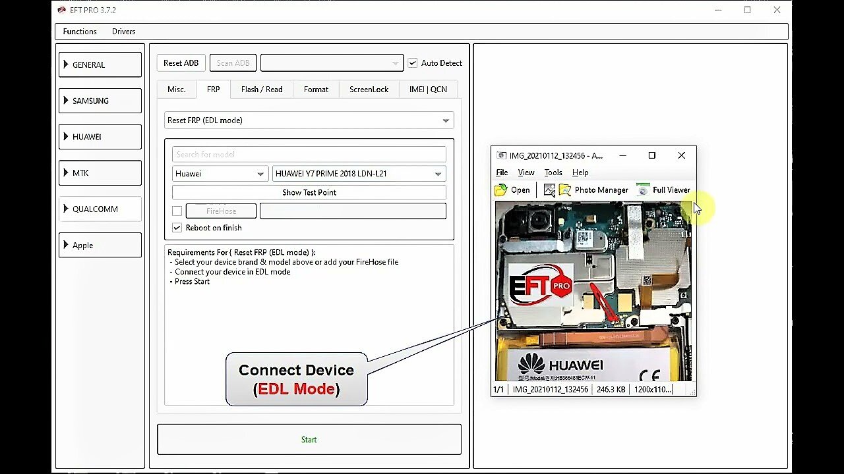Image resolution: width=844 pixels, height=474 pixels.
Task: Click 'IMG_20210112_132456' filename in status bar
Action: pos(550,390)
